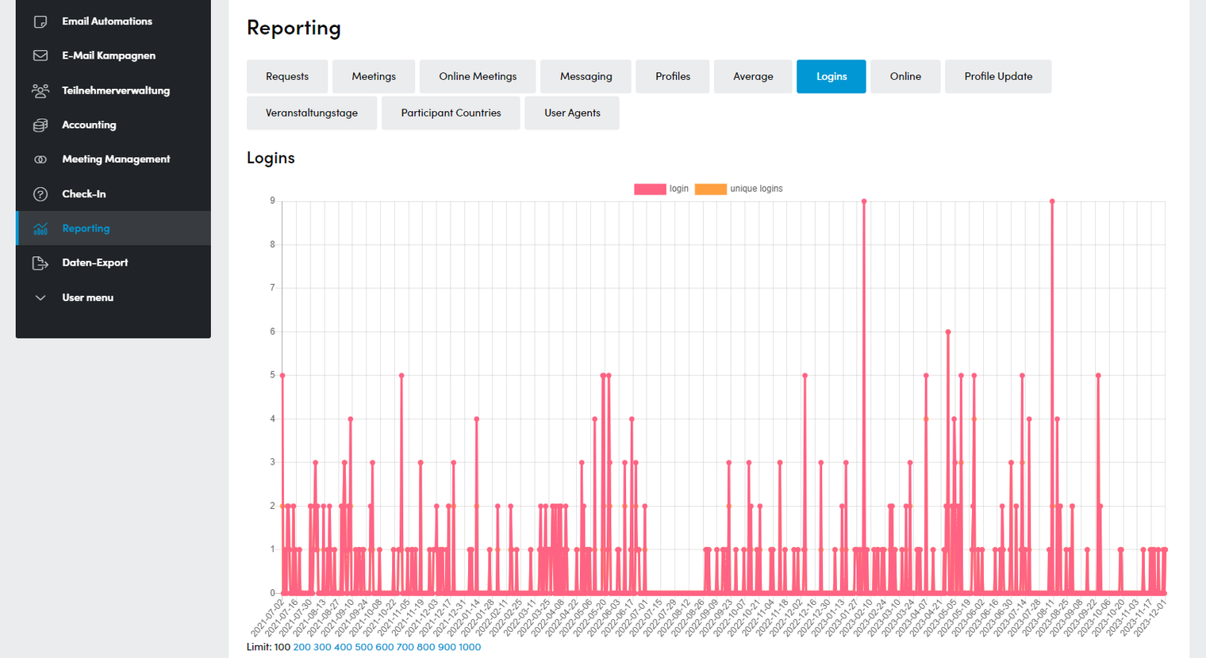Select the Veranstaltungstage tab
Image resolution: width=1206 pixels, height=658 pixels.
tap(312, 113)
